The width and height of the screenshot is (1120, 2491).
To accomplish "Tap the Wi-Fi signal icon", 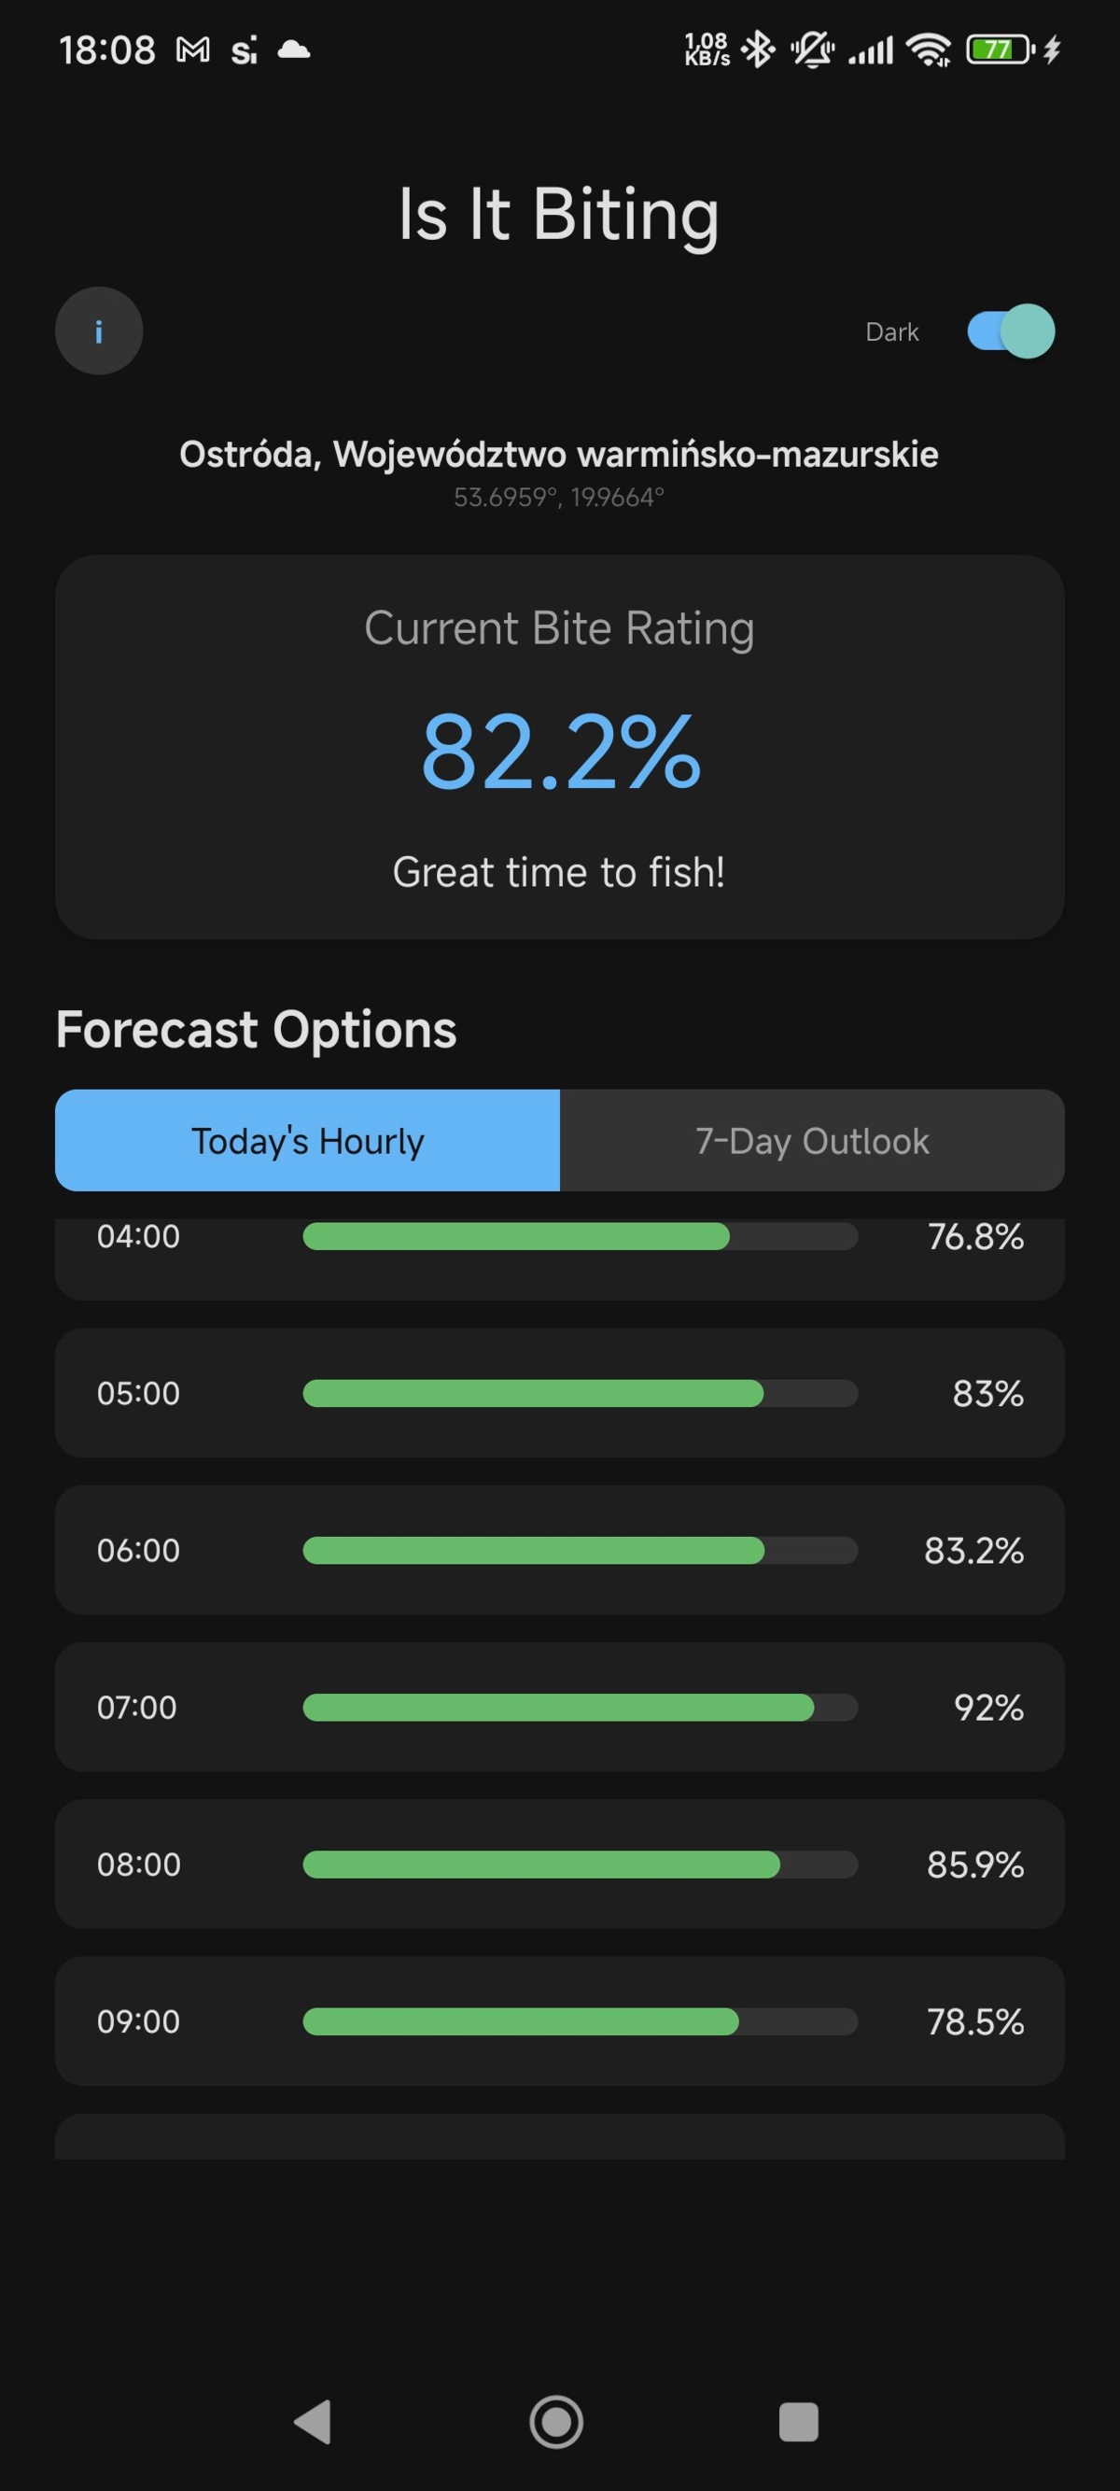I will coord(931,49).
